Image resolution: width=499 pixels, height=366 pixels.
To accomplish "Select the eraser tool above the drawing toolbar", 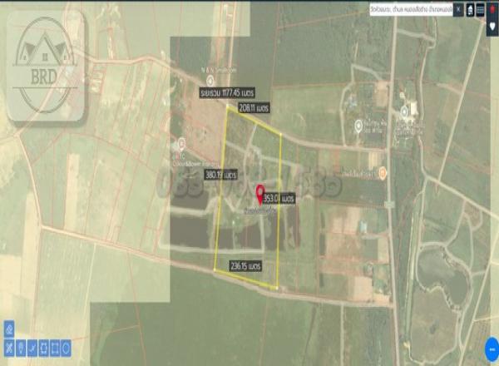I will tap(9, 329).
